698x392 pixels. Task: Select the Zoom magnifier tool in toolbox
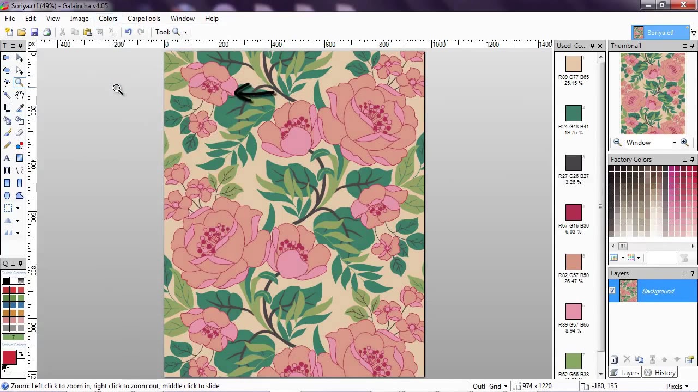coord(20,83)
